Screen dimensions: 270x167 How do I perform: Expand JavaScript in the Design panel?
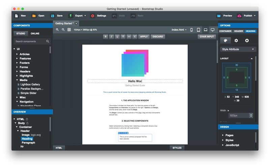(223, 145)
